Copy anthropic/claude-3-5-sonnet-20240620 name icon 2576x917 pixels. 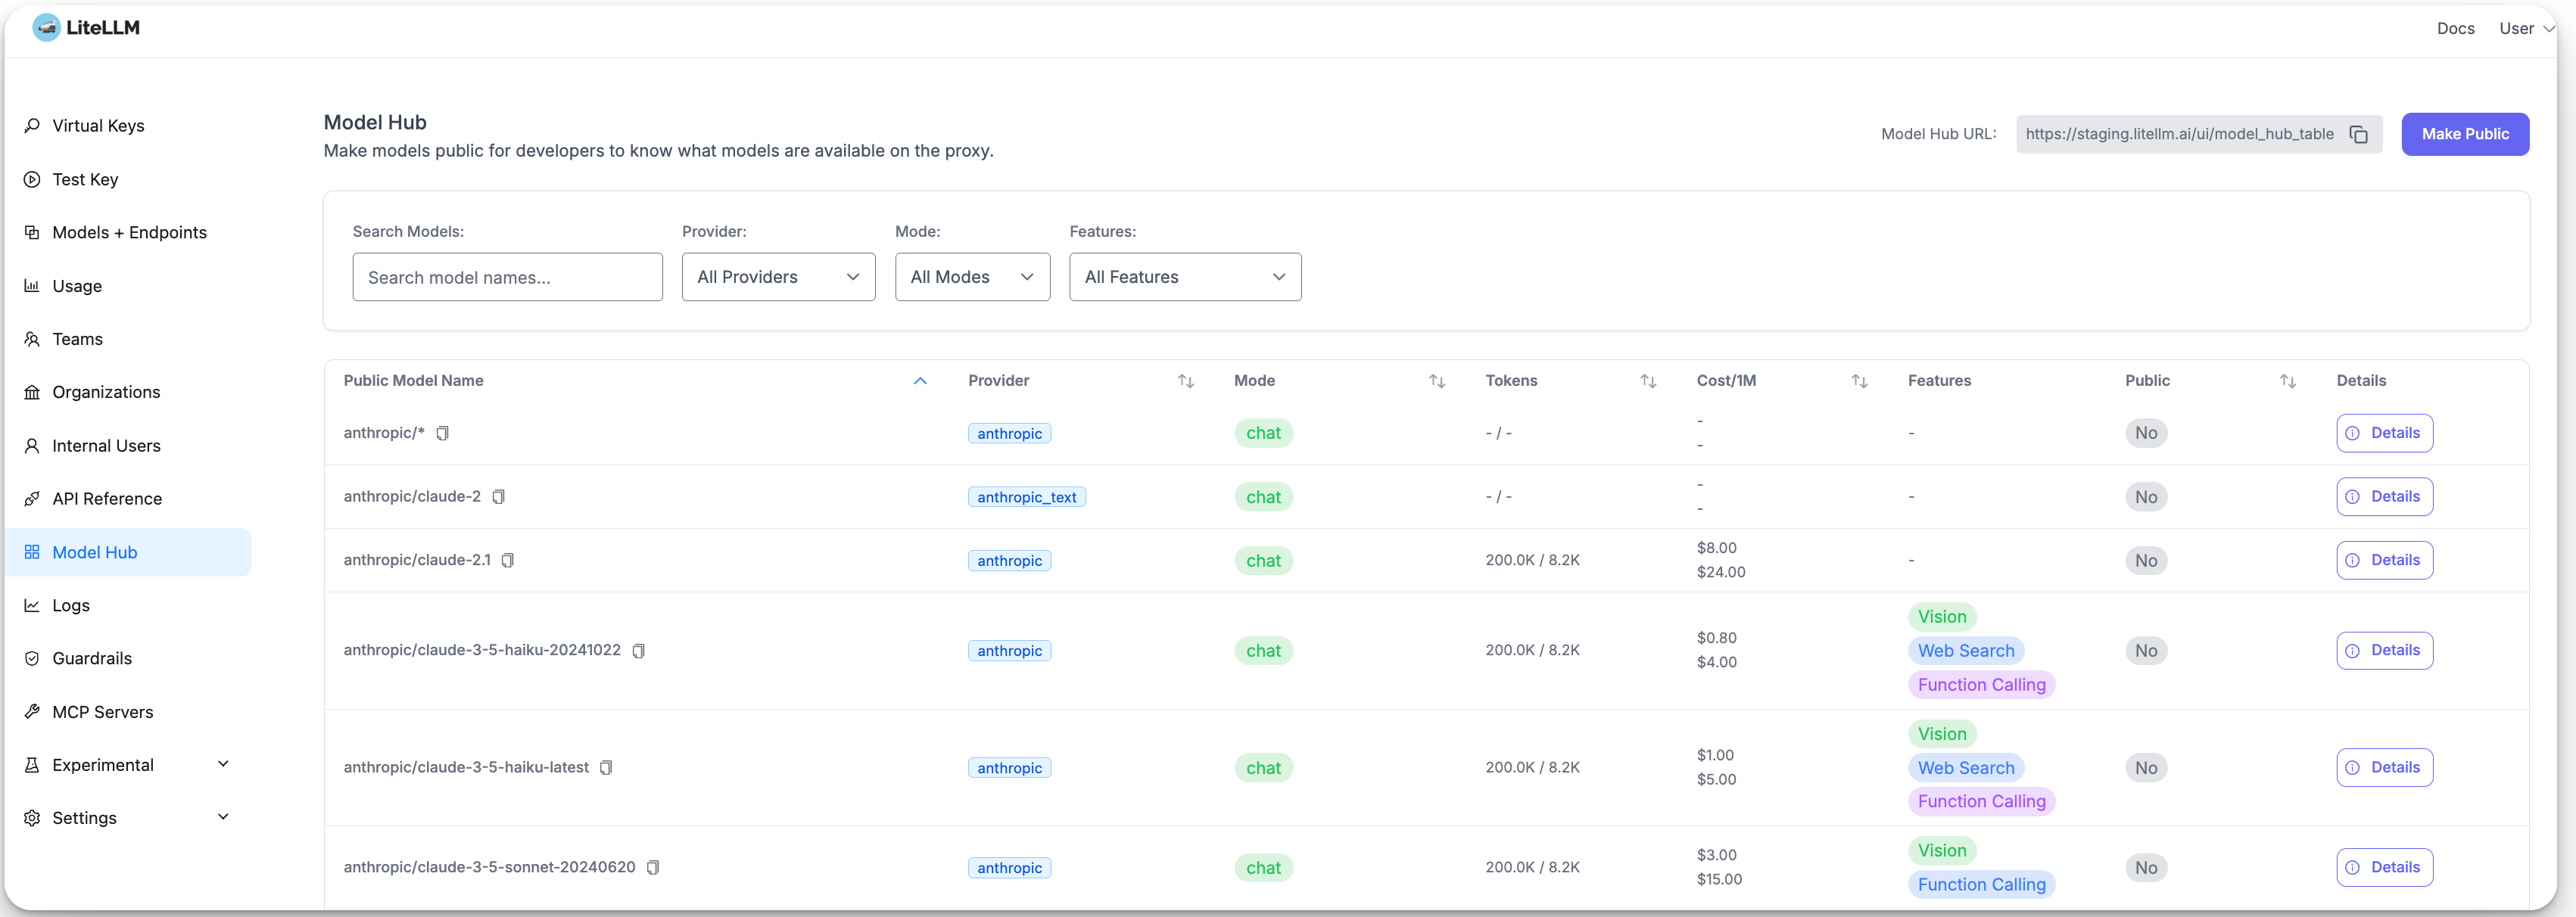653,868
